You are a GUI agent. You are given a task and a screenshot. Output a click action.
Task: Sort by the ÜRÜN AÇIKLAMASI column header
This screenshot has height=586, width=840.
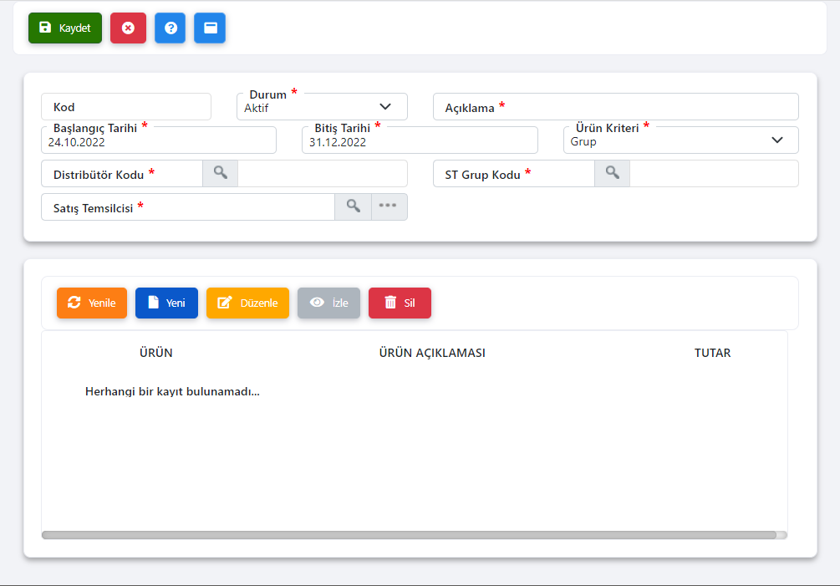tap(431, 353)
